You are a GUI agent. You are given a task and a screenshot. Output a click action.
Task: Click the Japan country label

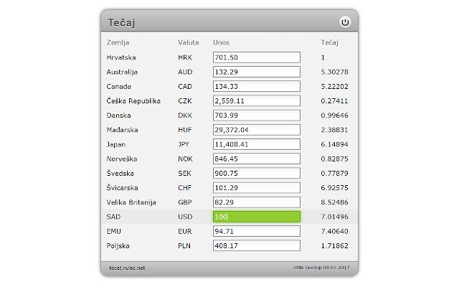tap(116, 145)
